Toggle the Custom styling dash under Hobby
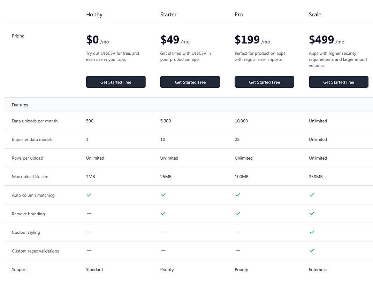Viewport: 373px width, 288px height. point(89,232)
